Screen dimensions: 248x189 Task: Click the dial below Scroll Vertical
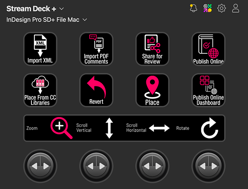pos(96,166)
